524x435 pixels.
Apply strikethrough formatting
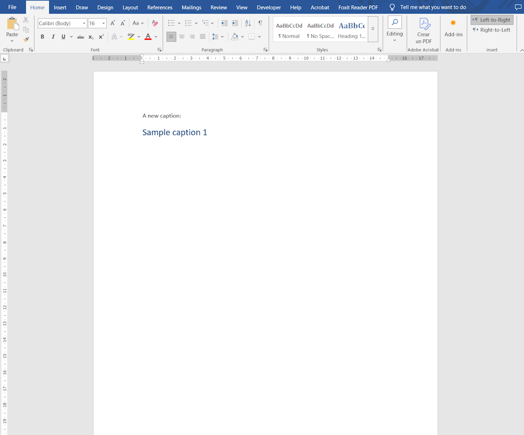coord(81,37)
